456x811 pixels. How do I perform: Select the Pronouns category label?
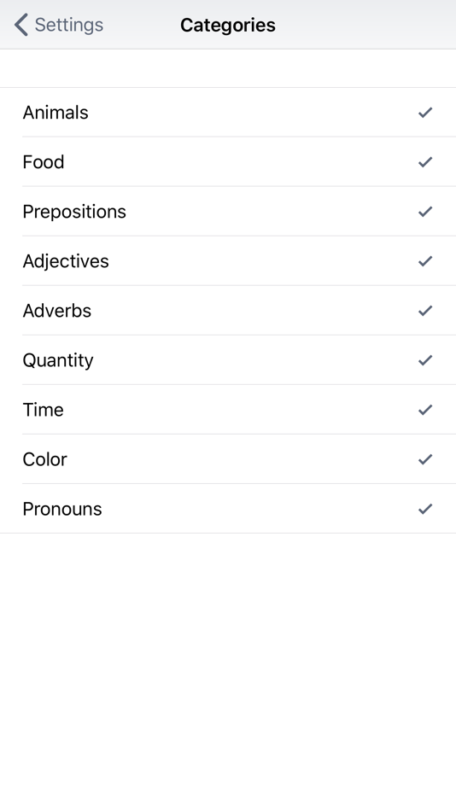pos(62,509)
